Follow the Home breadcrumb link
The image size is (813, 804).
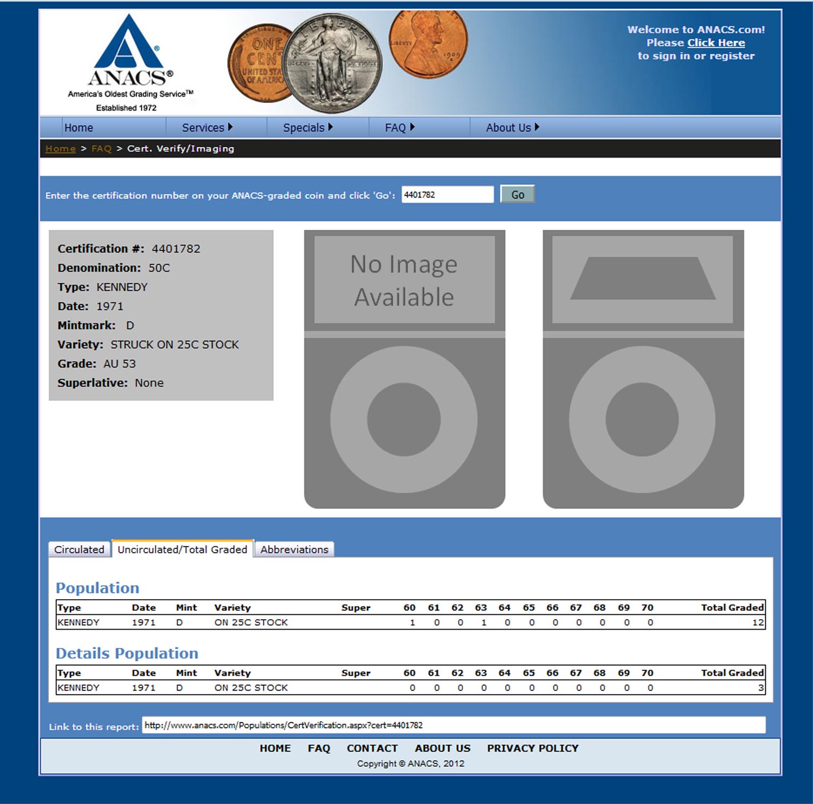coord(61,148)
